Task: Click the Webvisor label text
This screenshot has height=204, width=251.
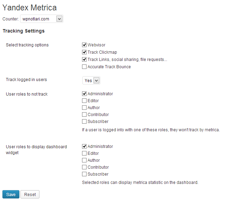Action: coord(96,45)
